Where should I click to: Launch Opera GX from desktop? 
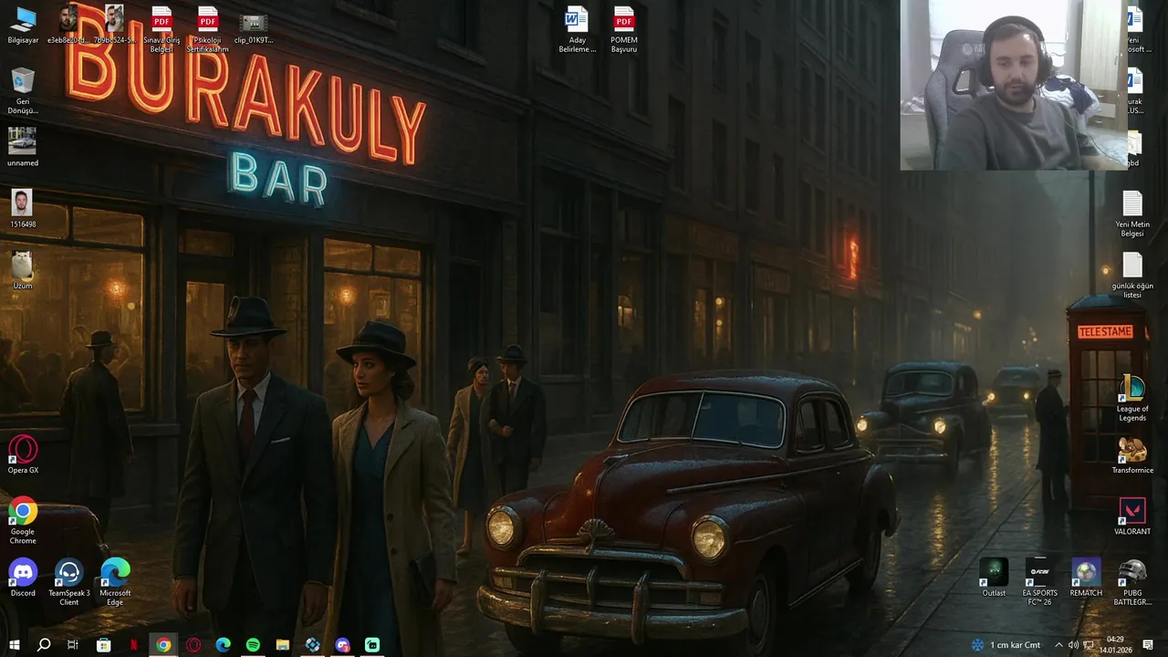point(23,454)
